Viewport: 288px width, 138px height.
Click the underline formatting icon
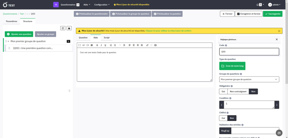pyautogui.click(x=105, y=45)
